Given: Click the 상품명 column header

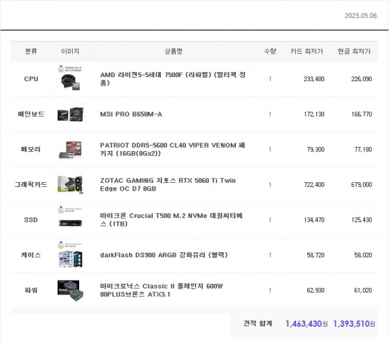Looking at the screenshot, I should (x=174, y=51).
